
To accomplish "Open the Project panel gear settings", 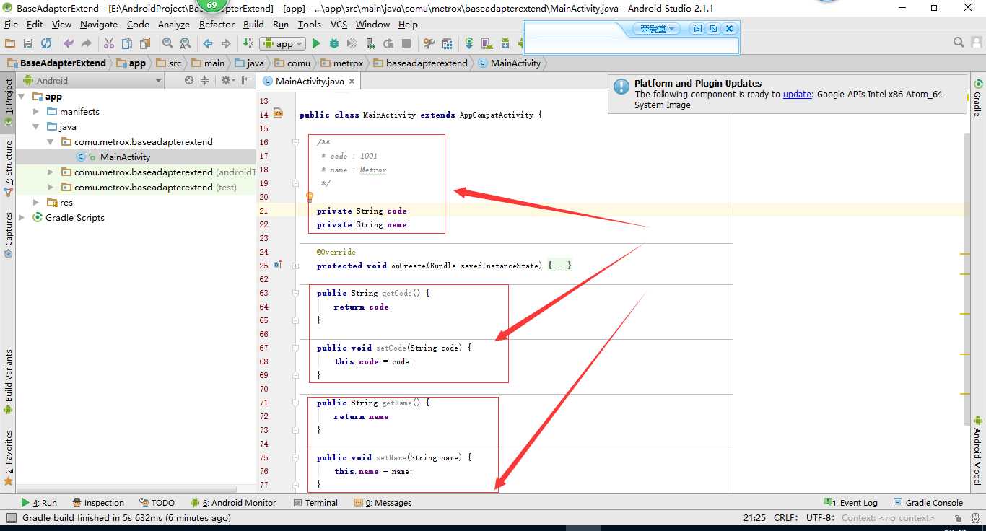I will pos(227,80).
